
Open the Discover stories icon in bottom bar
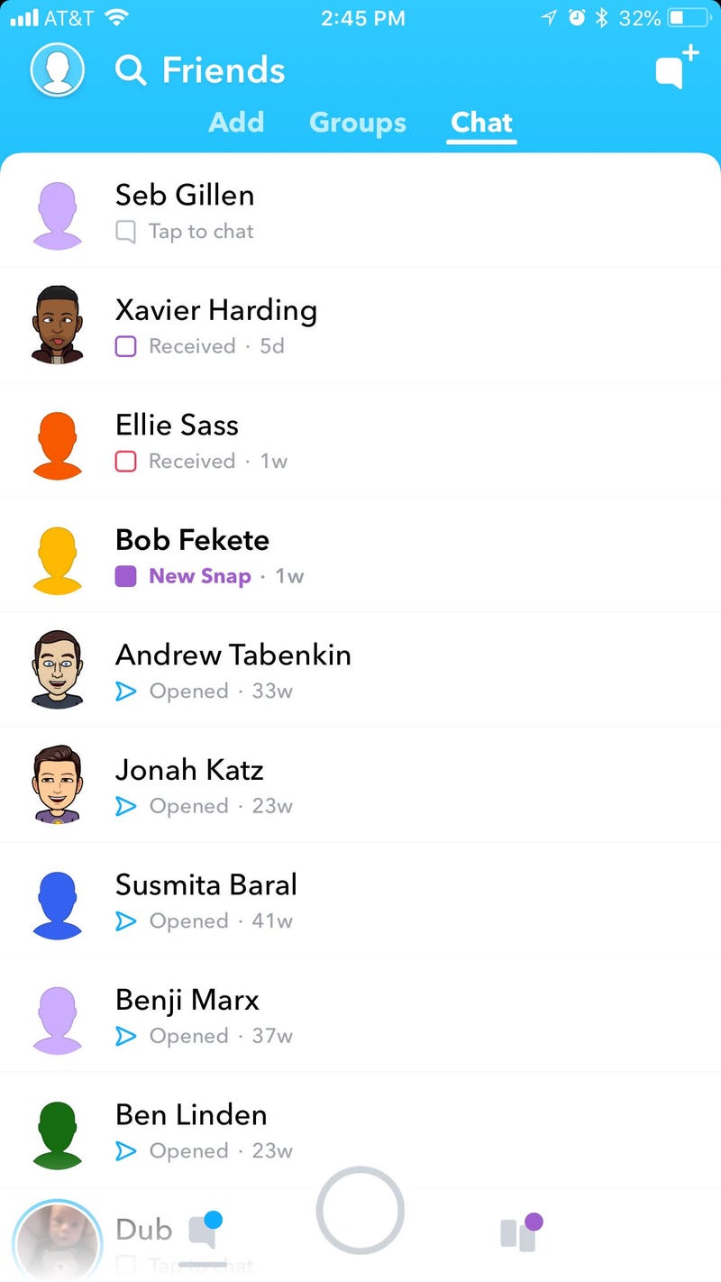pos(521,1232)
